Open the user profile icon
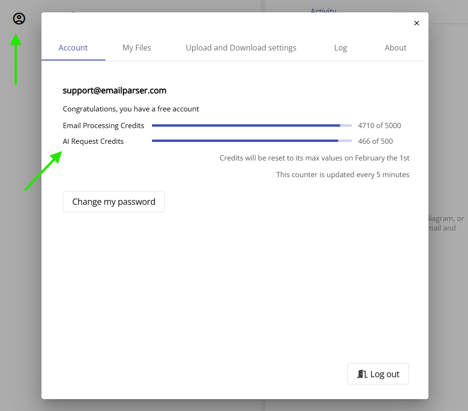The height and width of the screenshot is (411, 468). [19, 19]
